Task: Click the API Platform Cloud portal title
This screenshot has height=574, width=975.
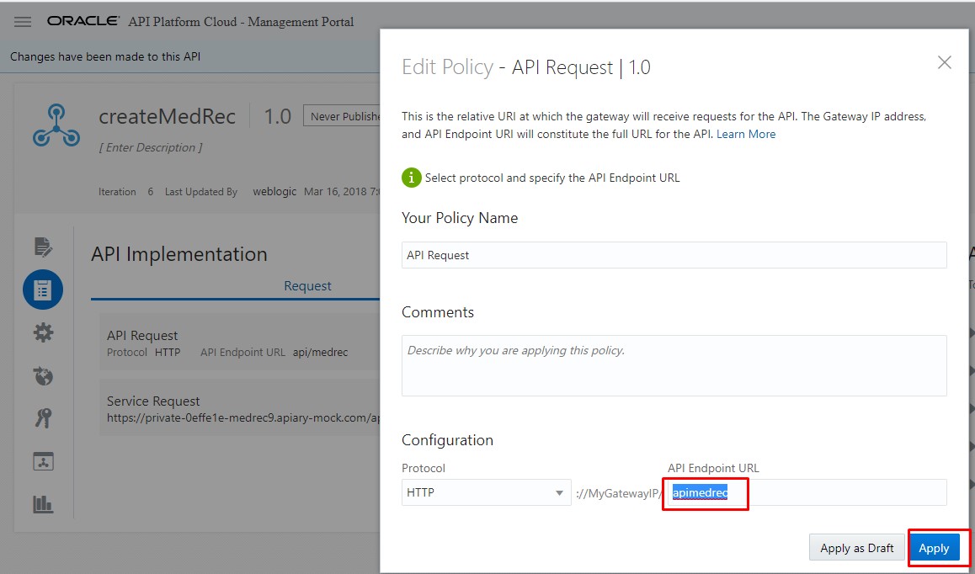Action: 242,22
